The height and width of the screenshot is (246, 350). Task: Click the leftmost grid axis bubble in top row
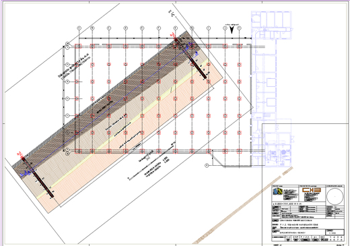[x=79, y=28]
